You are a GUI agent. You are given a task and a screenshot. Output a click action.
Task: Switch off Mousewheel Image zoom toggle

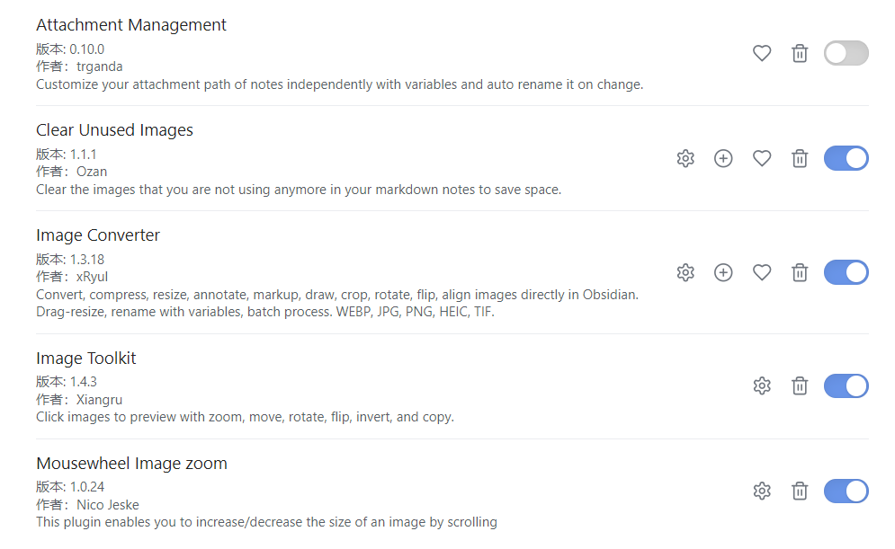click(x=846, y=491)
